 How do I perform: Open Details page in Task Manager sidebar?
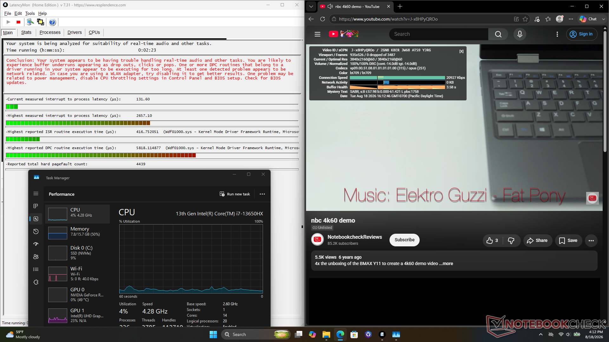(36, 269)
